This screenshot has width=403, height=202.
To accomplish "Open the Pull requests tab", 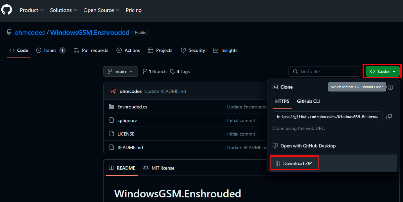I will click(x=91, y=50).
